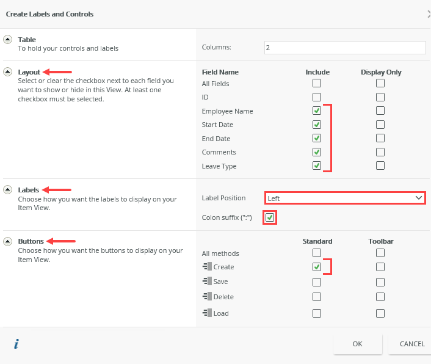The width and height of the screenshot is (431, 364).
Task: Click the 'All methods' label
Action: pos(220,253)
